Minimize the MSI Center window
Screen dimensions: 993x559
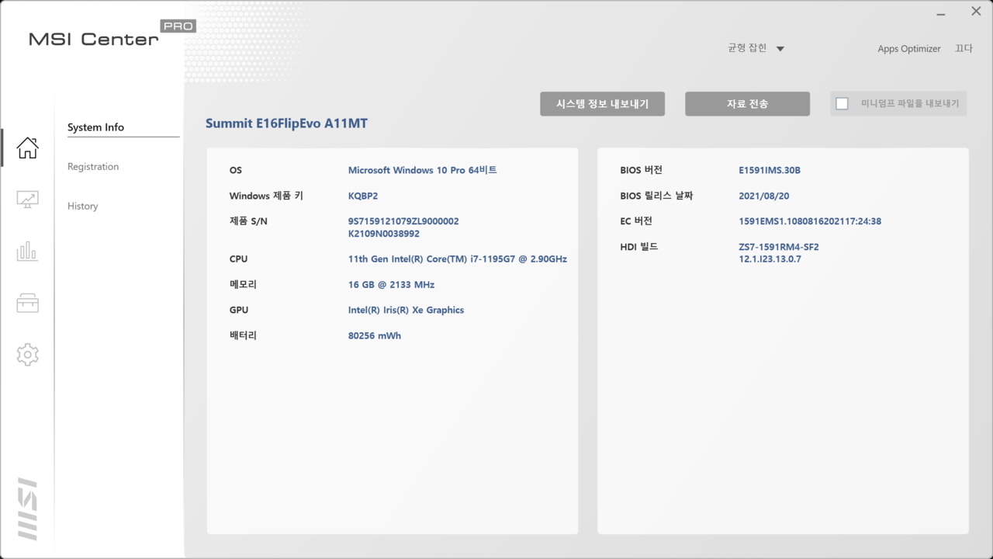pos(941,13)
